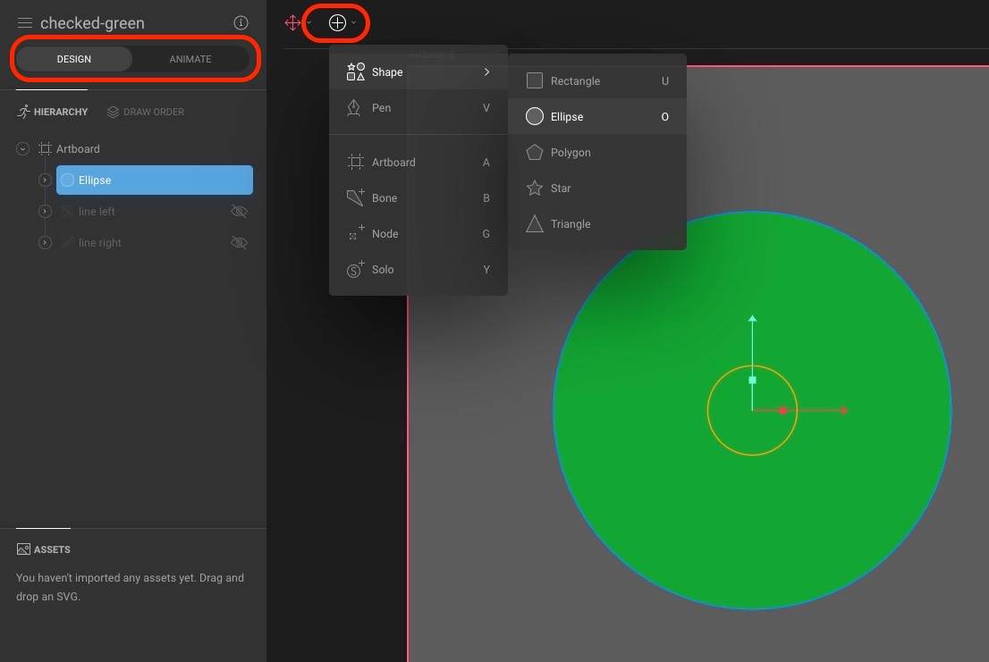Open the hamburger menu beside checked-green
This screenshot has width=989, height=662.
pos(25,22)
